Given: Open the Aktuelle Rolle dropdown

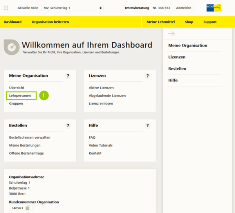Looking at the screenshot, I should tap(72, 8).
